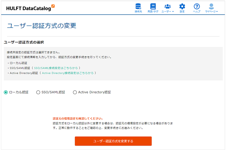226x151 pixels.
Task: Click the ユーザー people icon
Action: click(167, 6)
